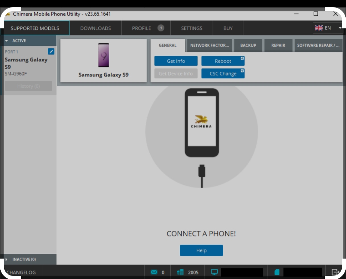Screen dimensions: 346x279
Task: Open the History (0) button
Action: point(29,86)
